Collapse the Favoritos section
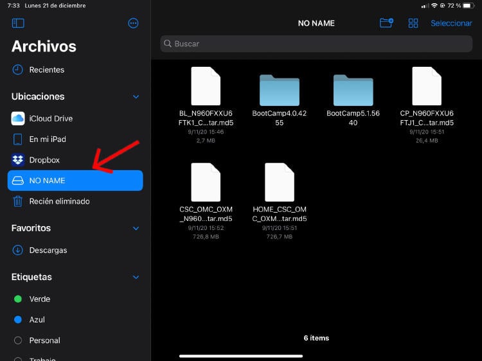This screenshot has height=361, width=482. 136,228
